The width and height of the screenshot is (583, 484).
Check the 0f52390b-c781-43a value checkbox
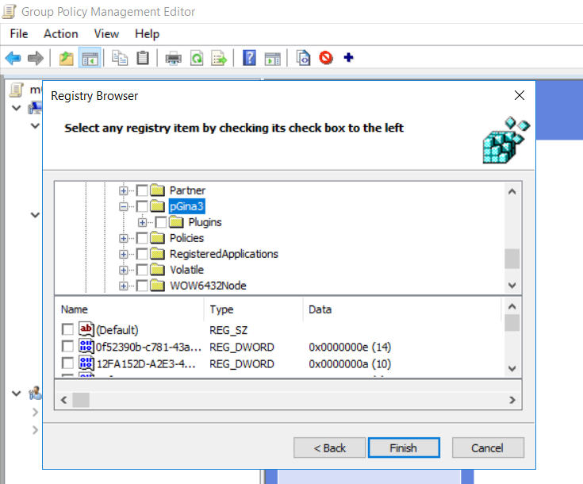click(67, 347)
